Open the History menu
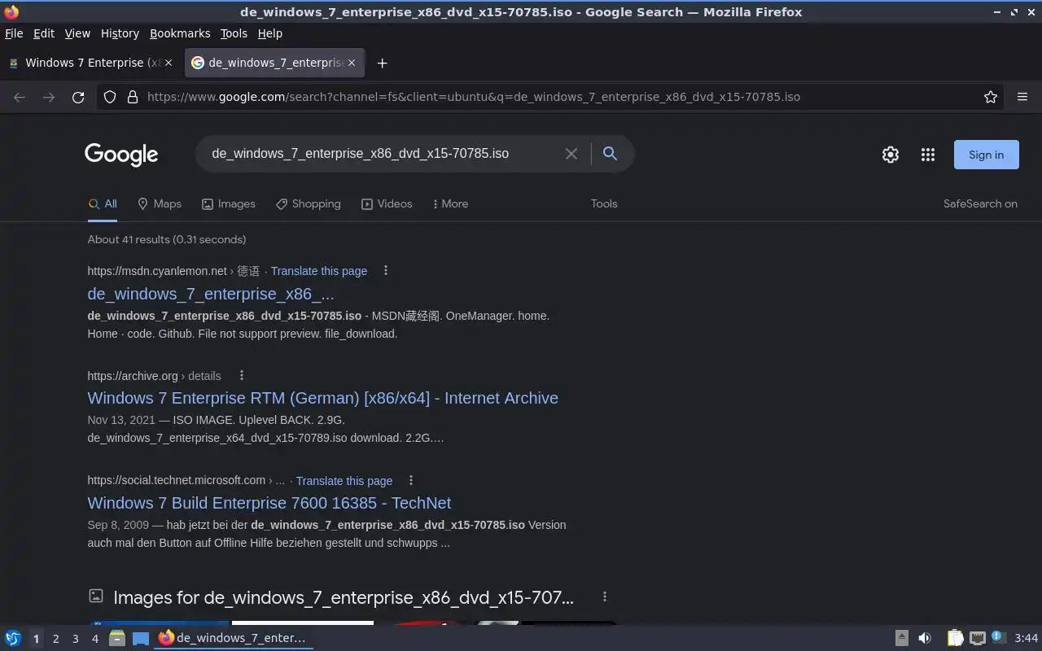The image size is (1042, 651). [x=120, y=33]
